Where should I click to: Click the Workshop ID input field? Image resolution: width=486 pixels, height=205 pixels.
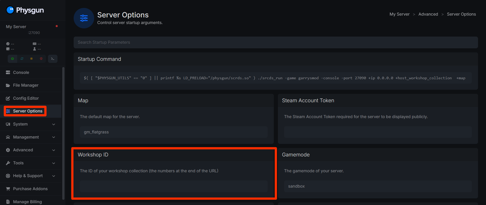click(173, 186)
